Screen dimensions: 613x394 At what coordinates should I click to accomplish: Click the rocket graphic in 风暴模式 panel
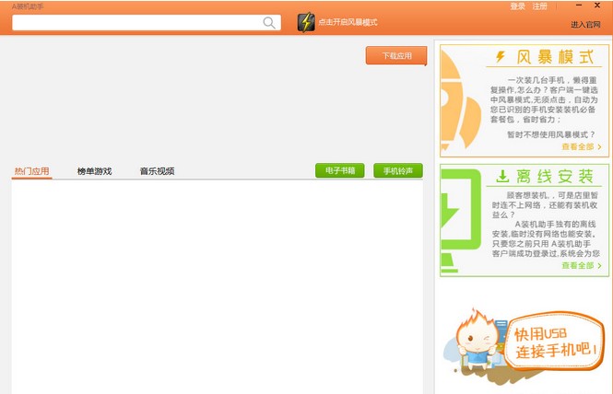coord(457,101)
